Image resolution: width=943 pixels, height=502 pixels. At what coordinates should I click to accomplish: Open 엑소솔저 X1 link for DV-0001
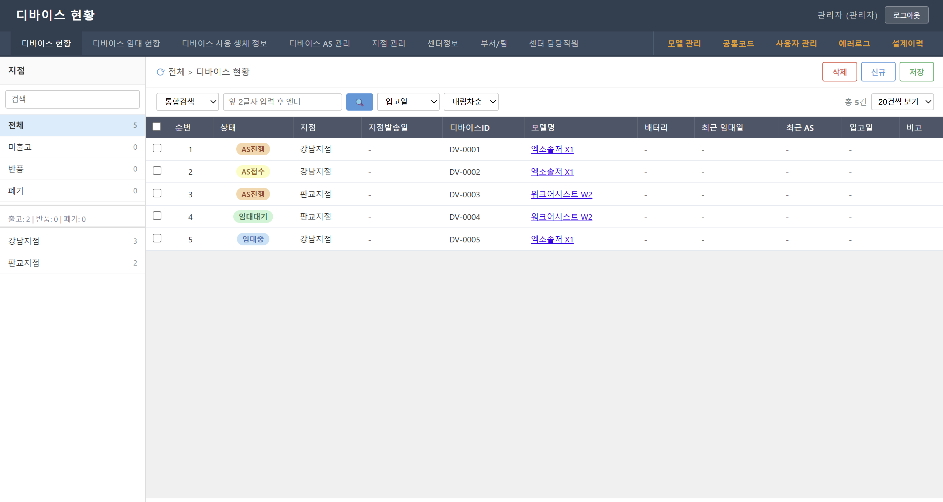click(552, 149)
